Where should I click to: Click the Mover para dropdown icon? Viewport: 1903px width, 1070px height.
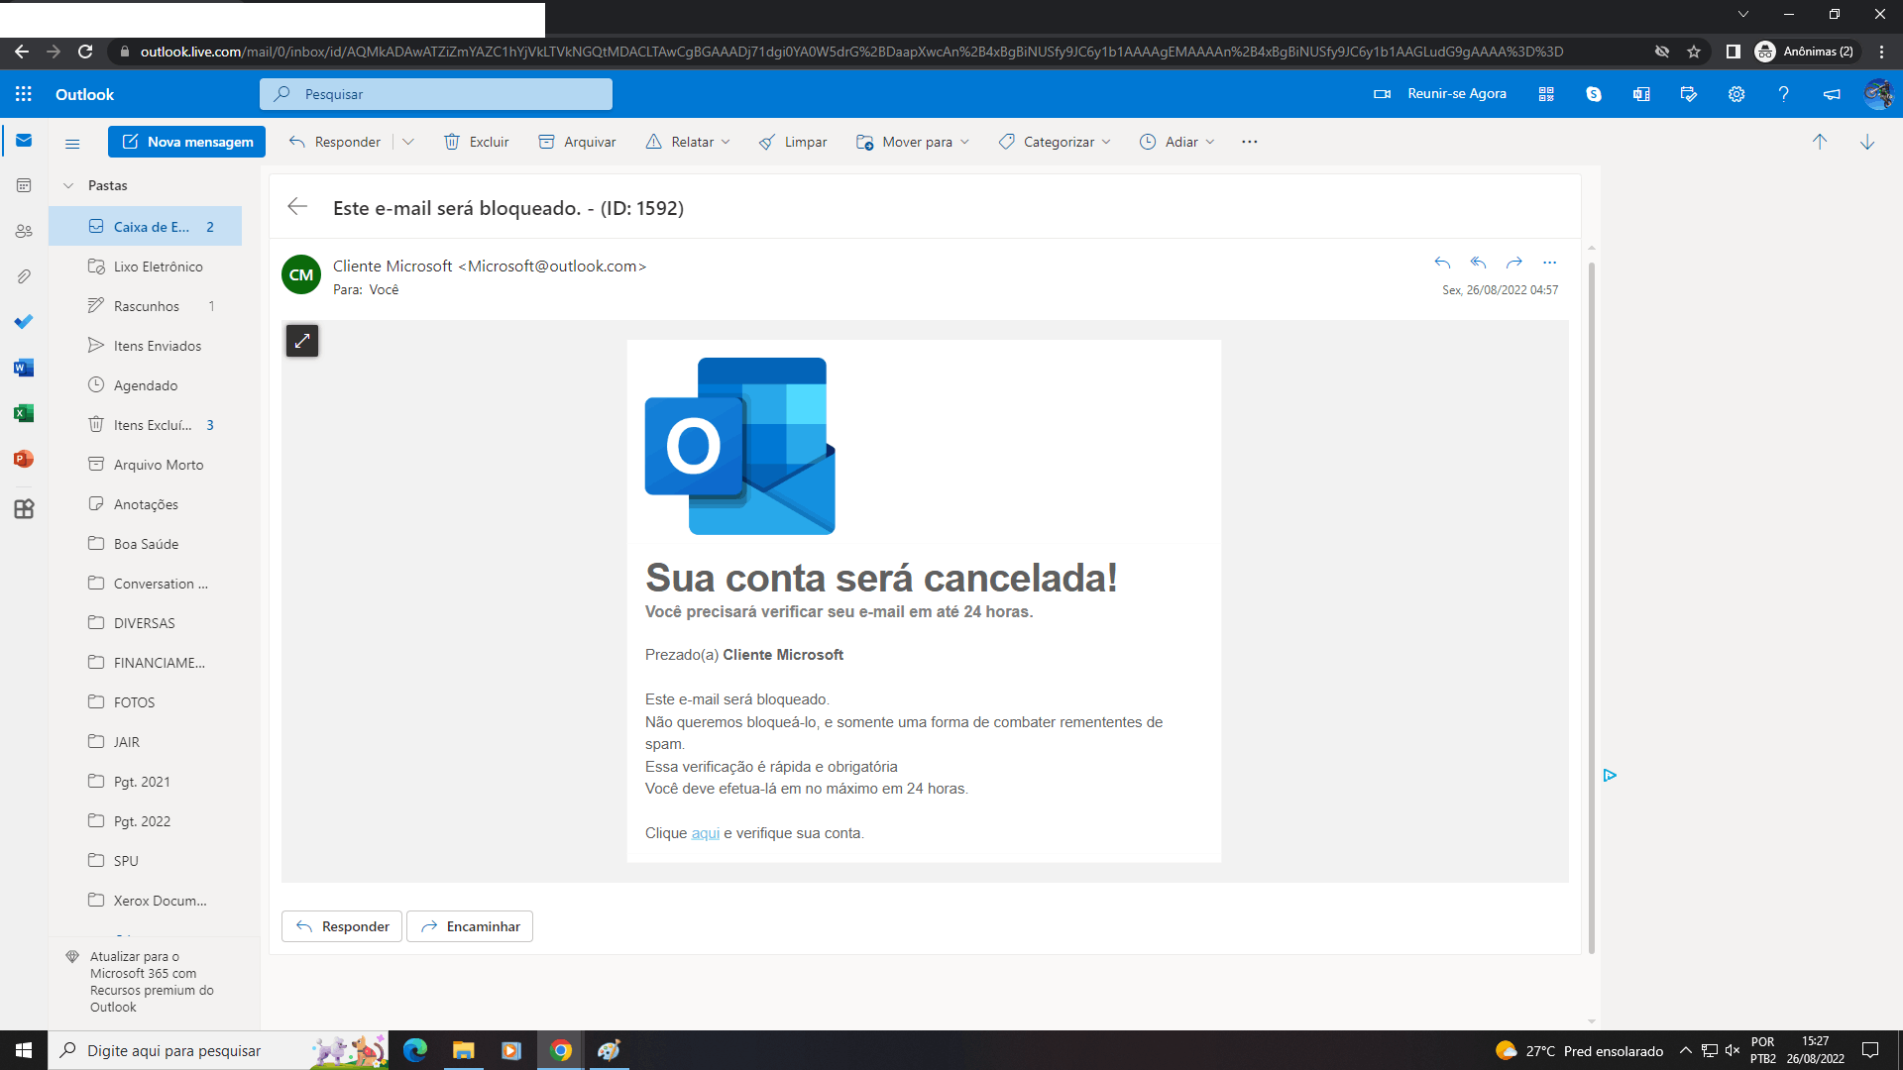[966, 141]
